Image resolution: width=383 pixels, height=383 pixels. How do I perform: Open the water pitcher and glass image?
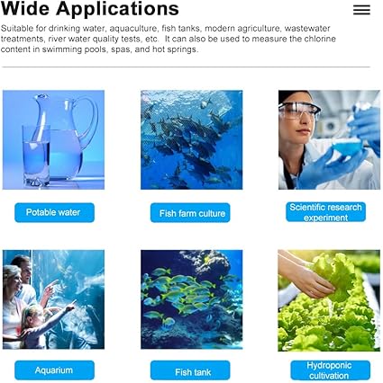[53, 139]
